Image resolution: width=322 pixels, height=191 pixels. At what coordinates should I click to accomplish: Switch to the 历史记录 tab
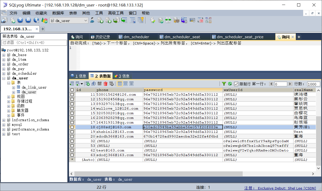coord(103,37)
